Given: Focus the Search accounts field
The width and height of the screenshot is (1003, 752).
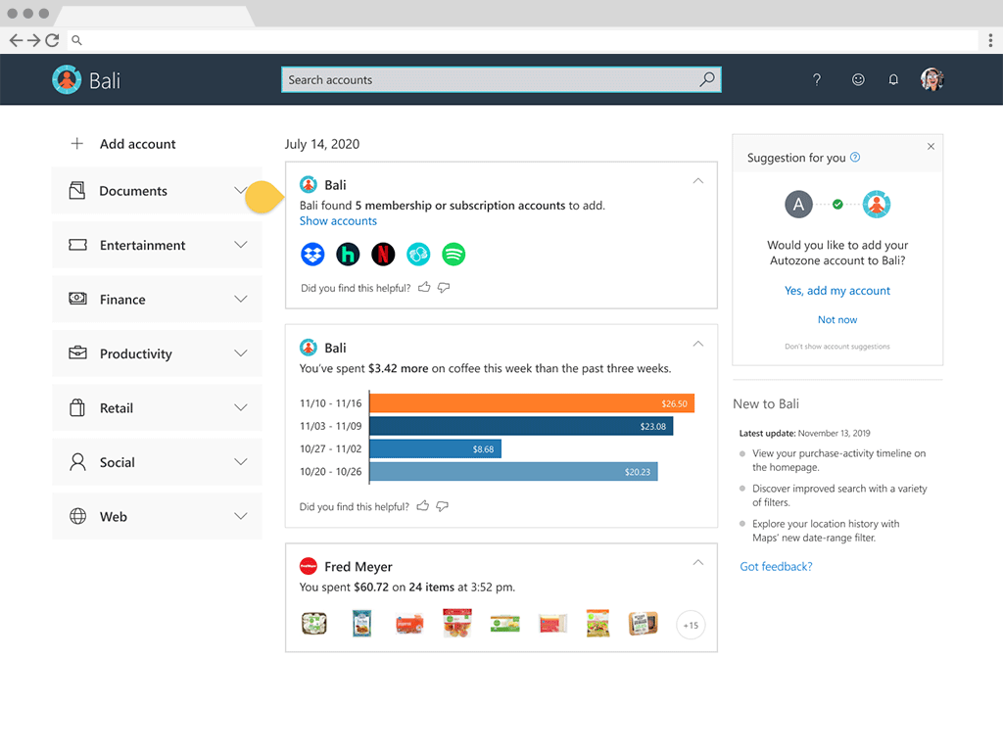Looking at the screenshot, I should (501, 80).
